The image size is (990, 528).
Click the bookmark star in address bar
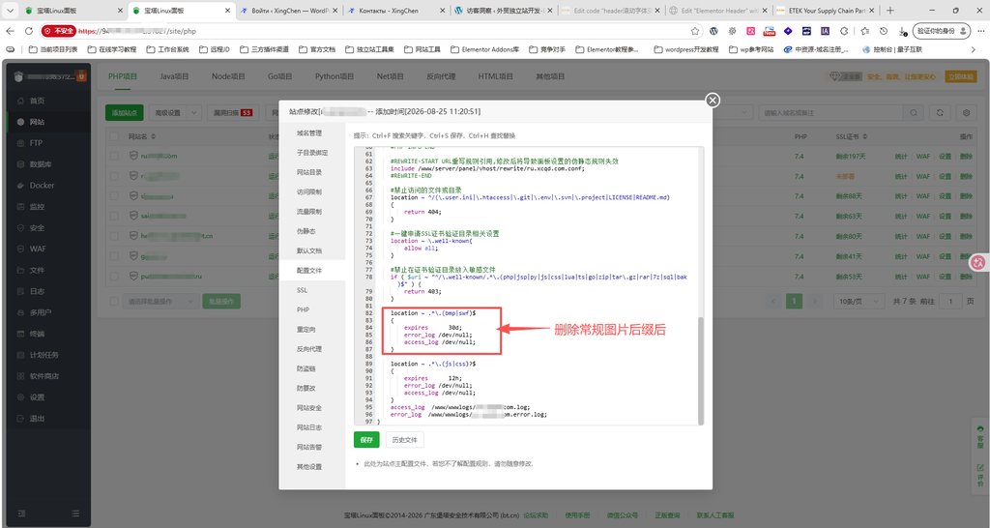pyautogui.click(x=695, y=31)
